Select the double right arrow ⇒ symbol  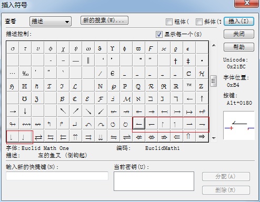[x=202, y=136]
